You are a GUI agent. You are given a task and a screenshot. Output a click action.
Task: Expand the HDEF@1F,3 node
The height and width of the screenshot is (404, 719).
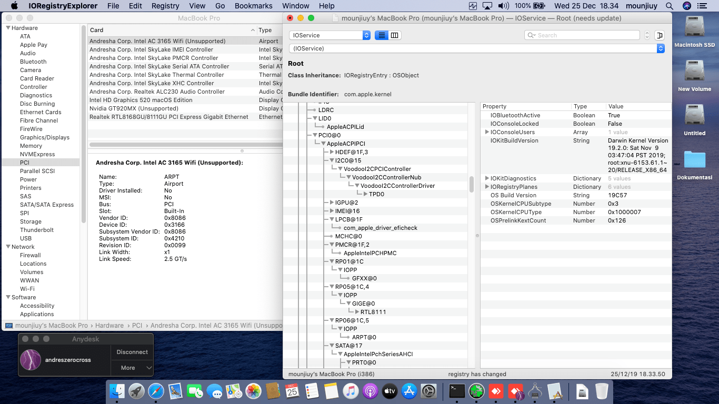(332, 152)
